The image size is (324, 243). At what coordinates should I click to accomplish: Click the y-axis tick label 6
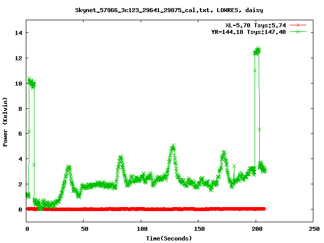coord(20,134)
